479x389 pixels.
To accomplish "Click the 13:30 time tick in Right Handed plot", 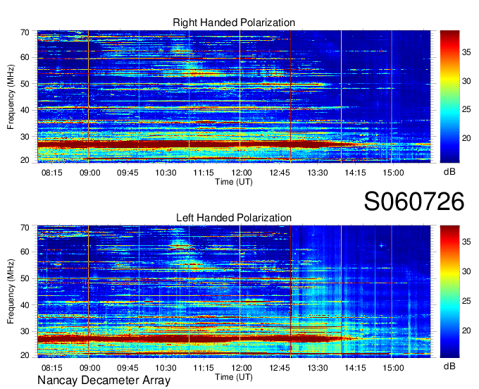I will pos(318,173).
